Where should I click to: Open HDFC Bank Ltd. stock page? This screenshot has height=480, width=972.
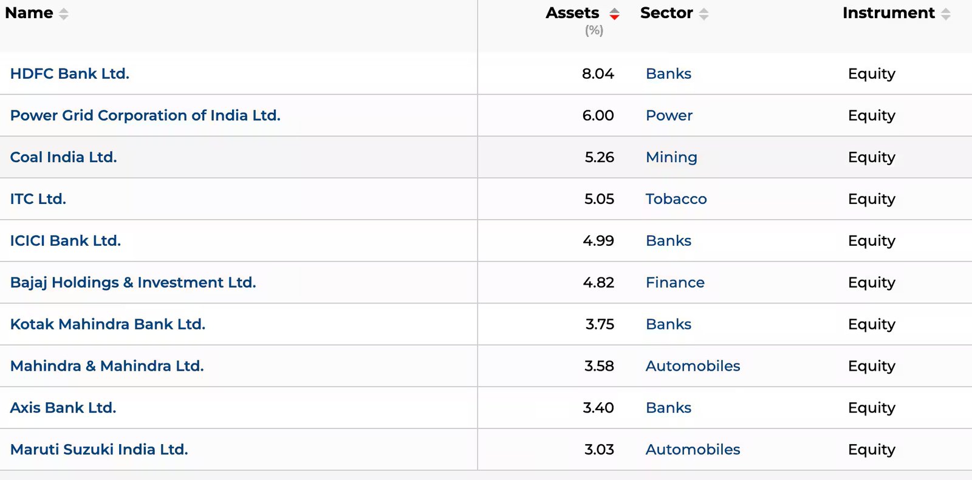[70, 73]
